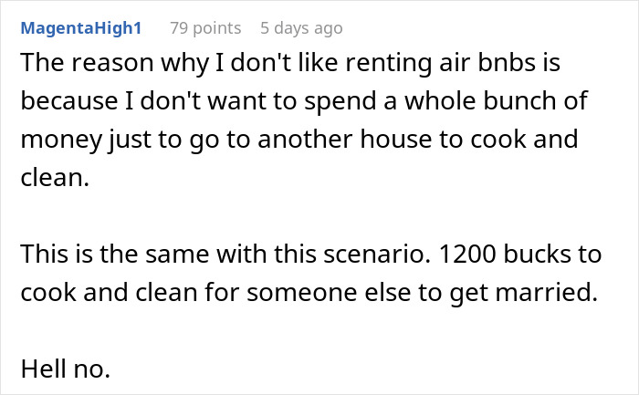This screenshot has width=639, height=395.
Task: Click the word clean. ending first paragraph
Action: coord(55,178)
